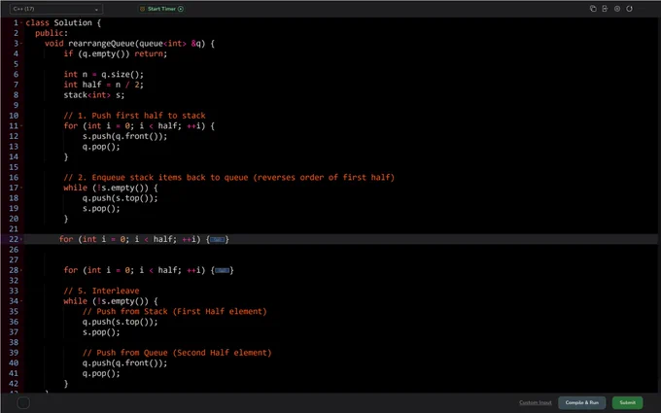Screen dimensions: 661x413
Task: Click 'q.push(s.top());' on line 36
Action: [x=121, y=322]
